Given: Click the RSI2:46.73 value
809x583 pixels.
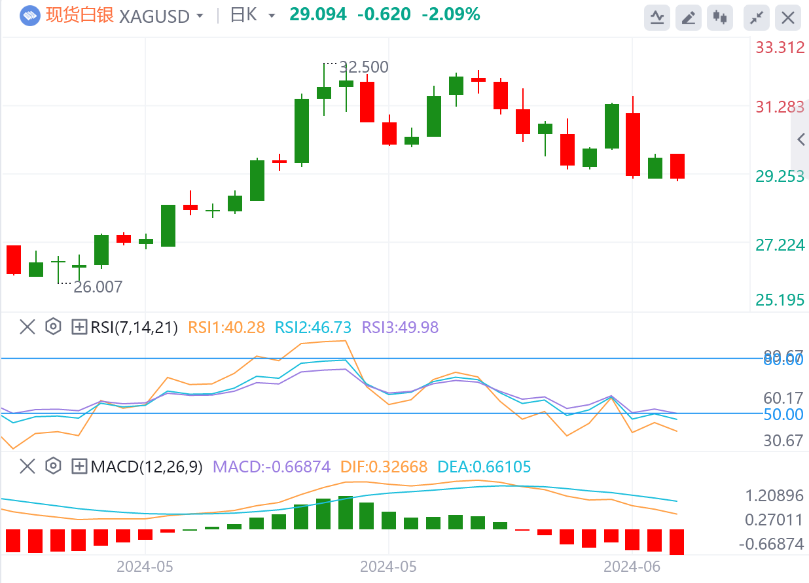Looking at the screenshot, I should [x=314, y=327].
